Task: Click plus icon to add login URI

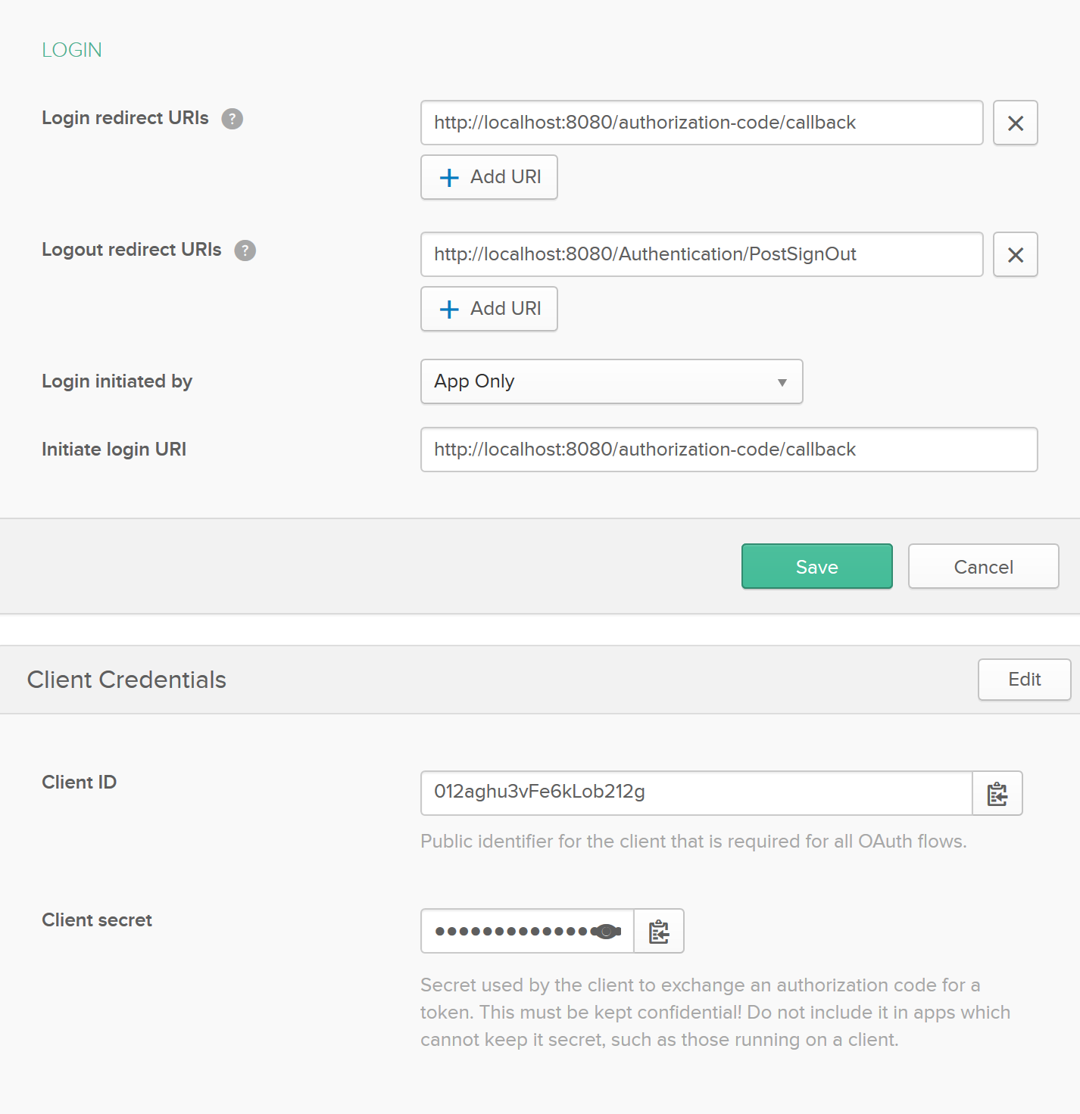Action: 449,178
